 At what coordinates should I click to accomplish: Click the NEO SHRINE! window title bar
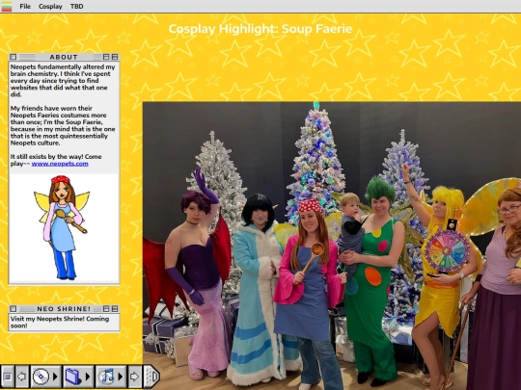coord(64,309)
